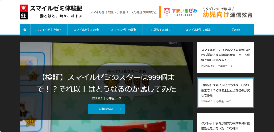This screenshot has height=132, width=274.
Task: Click the 実録 red-black site logo badge
Action: tap(24, 12)
